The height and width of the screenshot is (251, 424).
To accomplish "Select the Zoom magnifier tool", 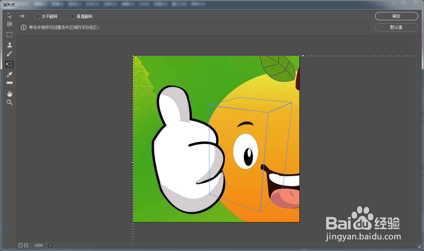I will [x=9, y=102].
